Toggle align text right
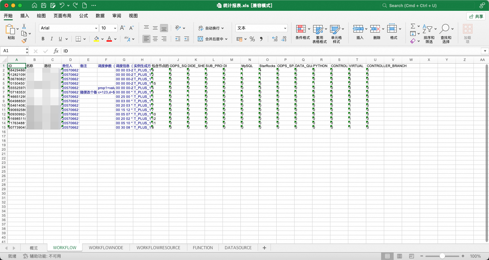 click(164, 39)
